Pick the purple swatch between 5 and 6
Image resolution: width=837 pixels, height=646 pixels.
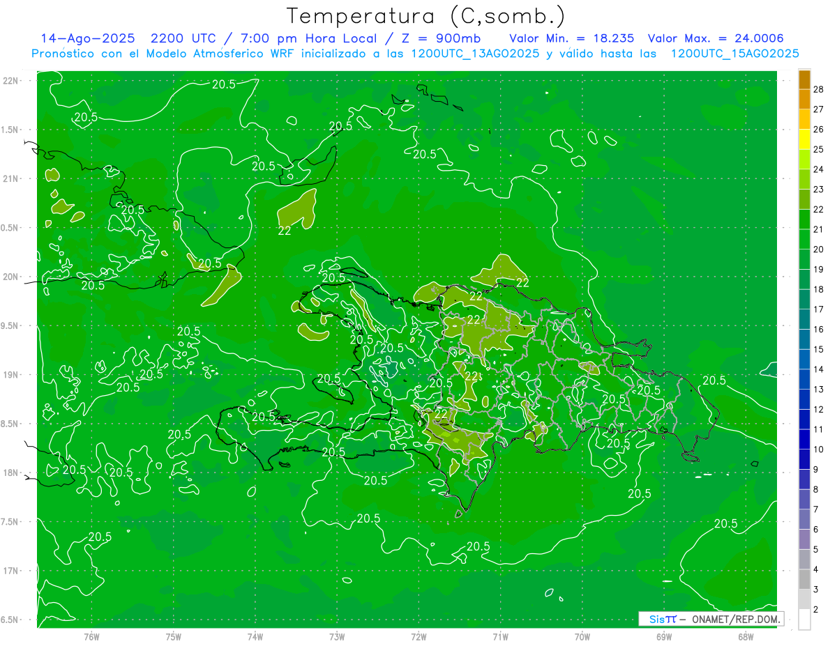(804, 539)
